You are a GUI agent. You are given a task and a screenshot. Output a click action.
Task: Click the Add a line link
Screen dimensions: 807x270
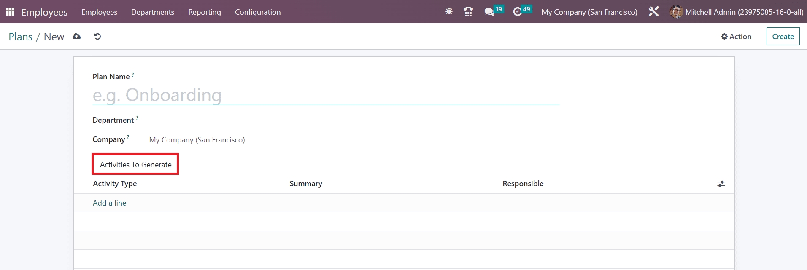coord(109,203)
